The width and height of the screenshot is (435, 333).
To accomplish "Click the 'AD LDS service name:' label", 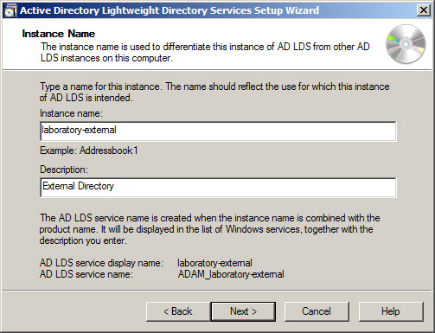I will pos(86,274).
